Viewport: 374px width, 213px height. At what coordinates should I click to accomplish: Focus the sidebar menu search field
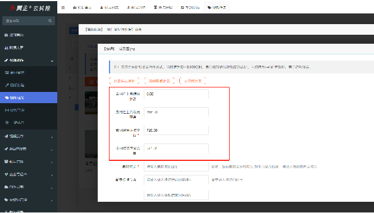coord(29,21)
